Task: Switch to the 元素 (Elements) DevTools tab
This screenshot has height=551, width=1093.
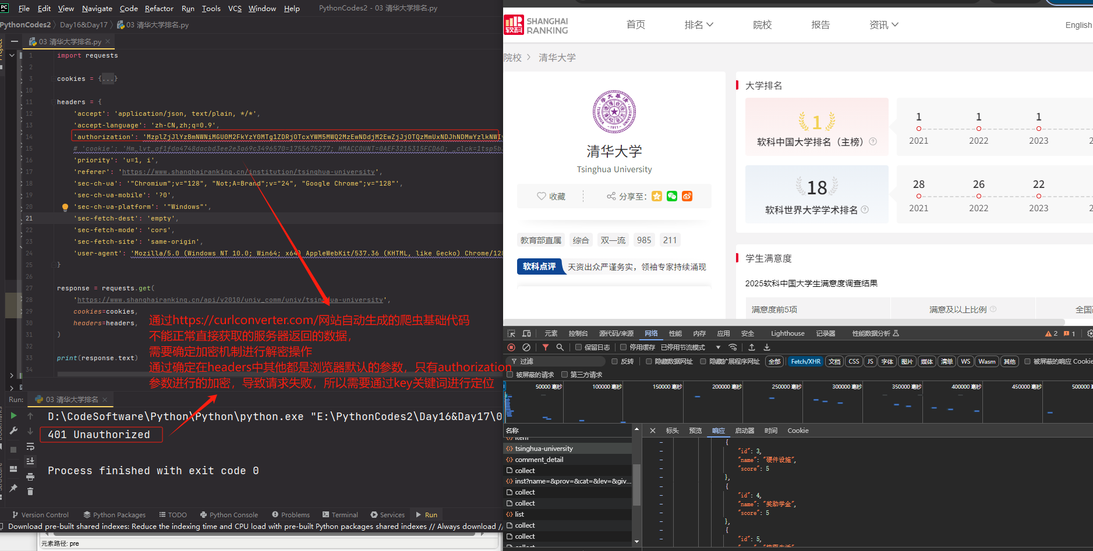Action: point(551,333)
